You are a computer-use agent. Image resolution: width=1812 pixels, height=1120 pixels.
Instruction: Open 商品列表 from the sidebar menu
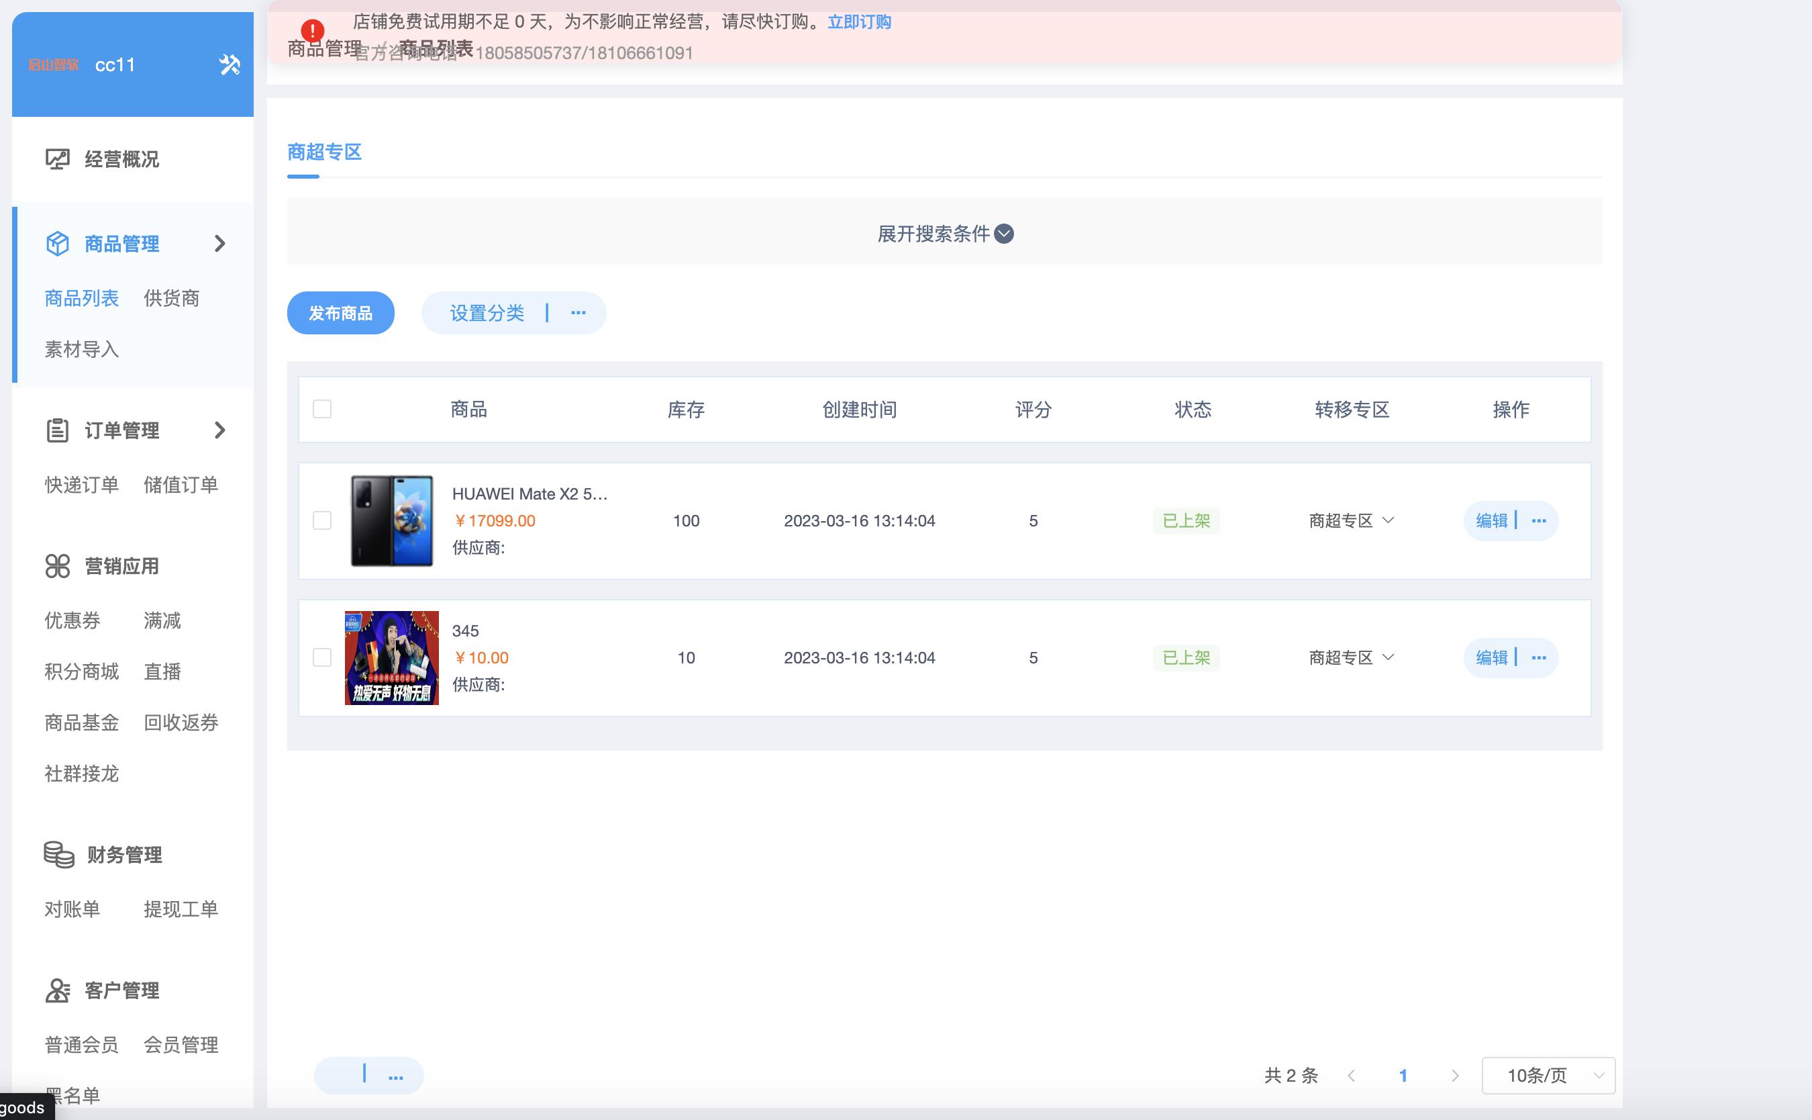(81, 297)
